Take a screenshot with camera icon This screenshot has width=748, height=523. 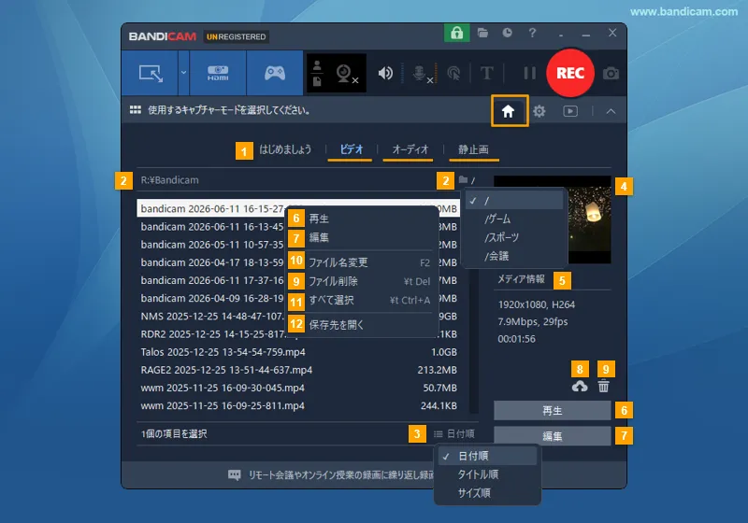[x=611, y=74]
